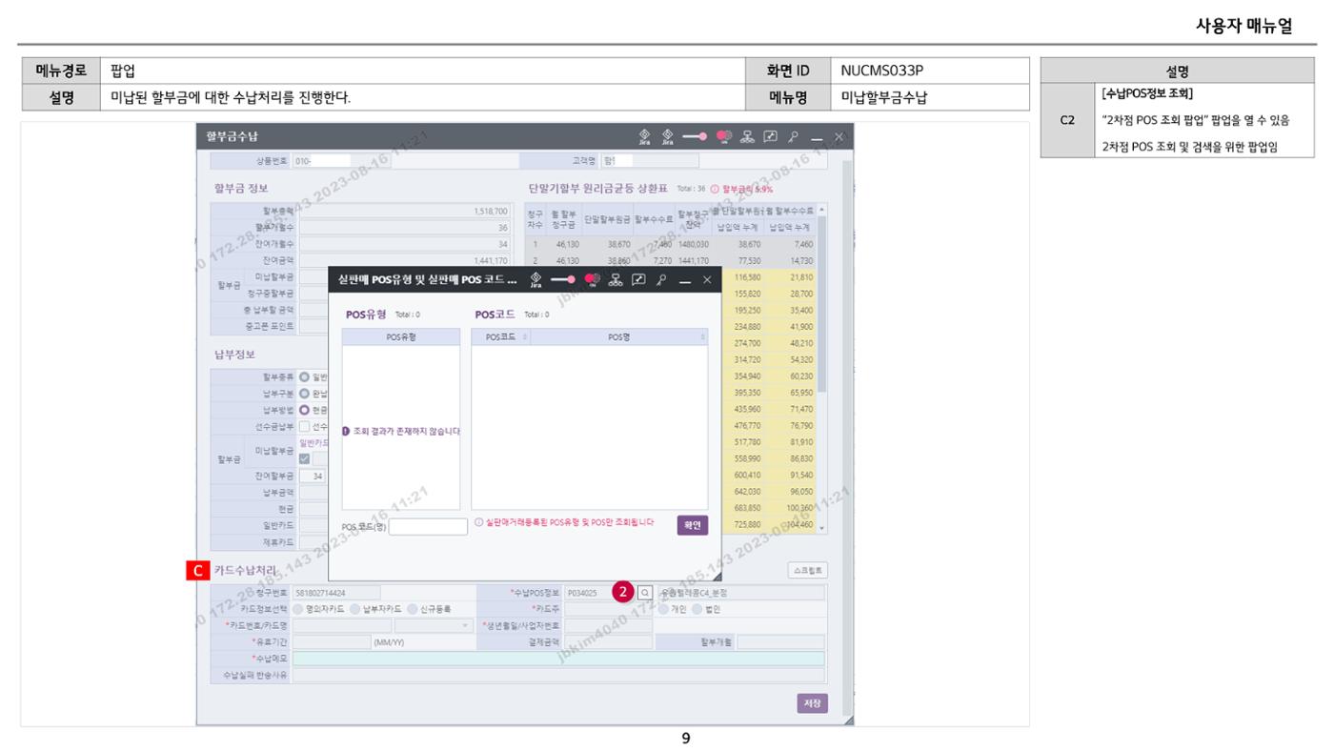Click the 상품번호 field showing 010-
The image size is (1334, 751).
341,161
